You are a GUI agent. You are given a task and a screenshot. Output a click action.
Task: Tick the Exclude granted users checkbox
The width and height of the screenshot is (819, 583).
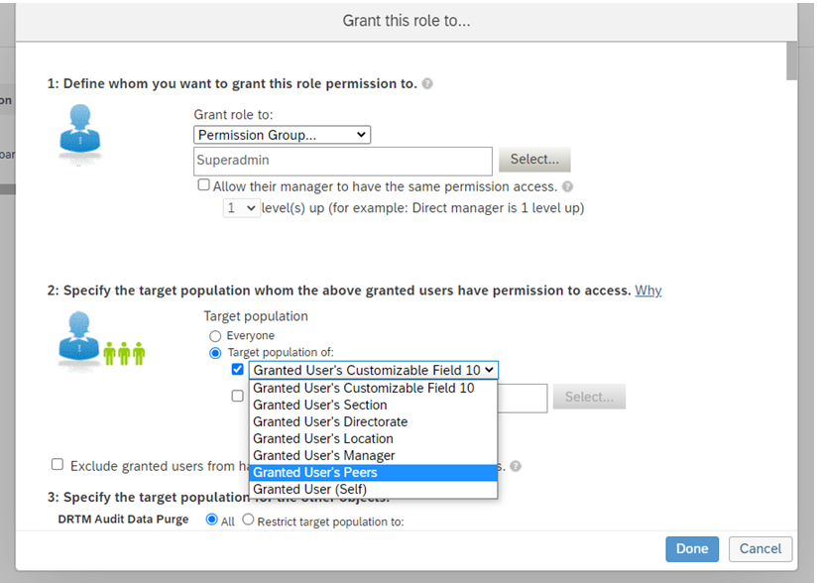58,464
